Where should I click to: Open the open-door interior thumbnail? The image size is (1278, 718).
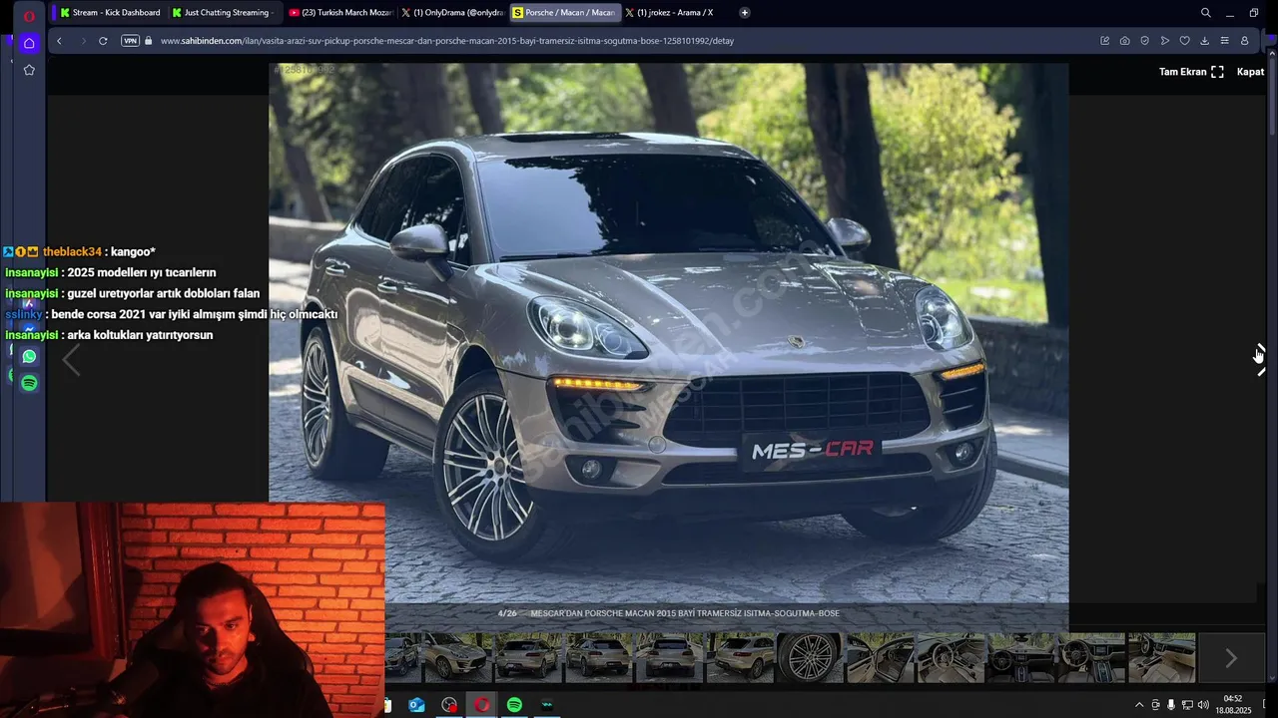tap(880, 657)
